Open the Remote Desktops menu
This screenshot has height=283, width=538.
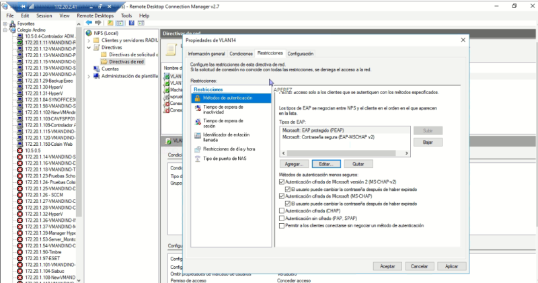(95, 15)
